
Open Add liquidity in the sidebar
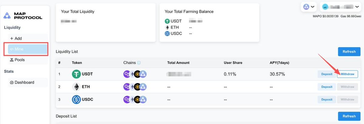coord(16,39)
